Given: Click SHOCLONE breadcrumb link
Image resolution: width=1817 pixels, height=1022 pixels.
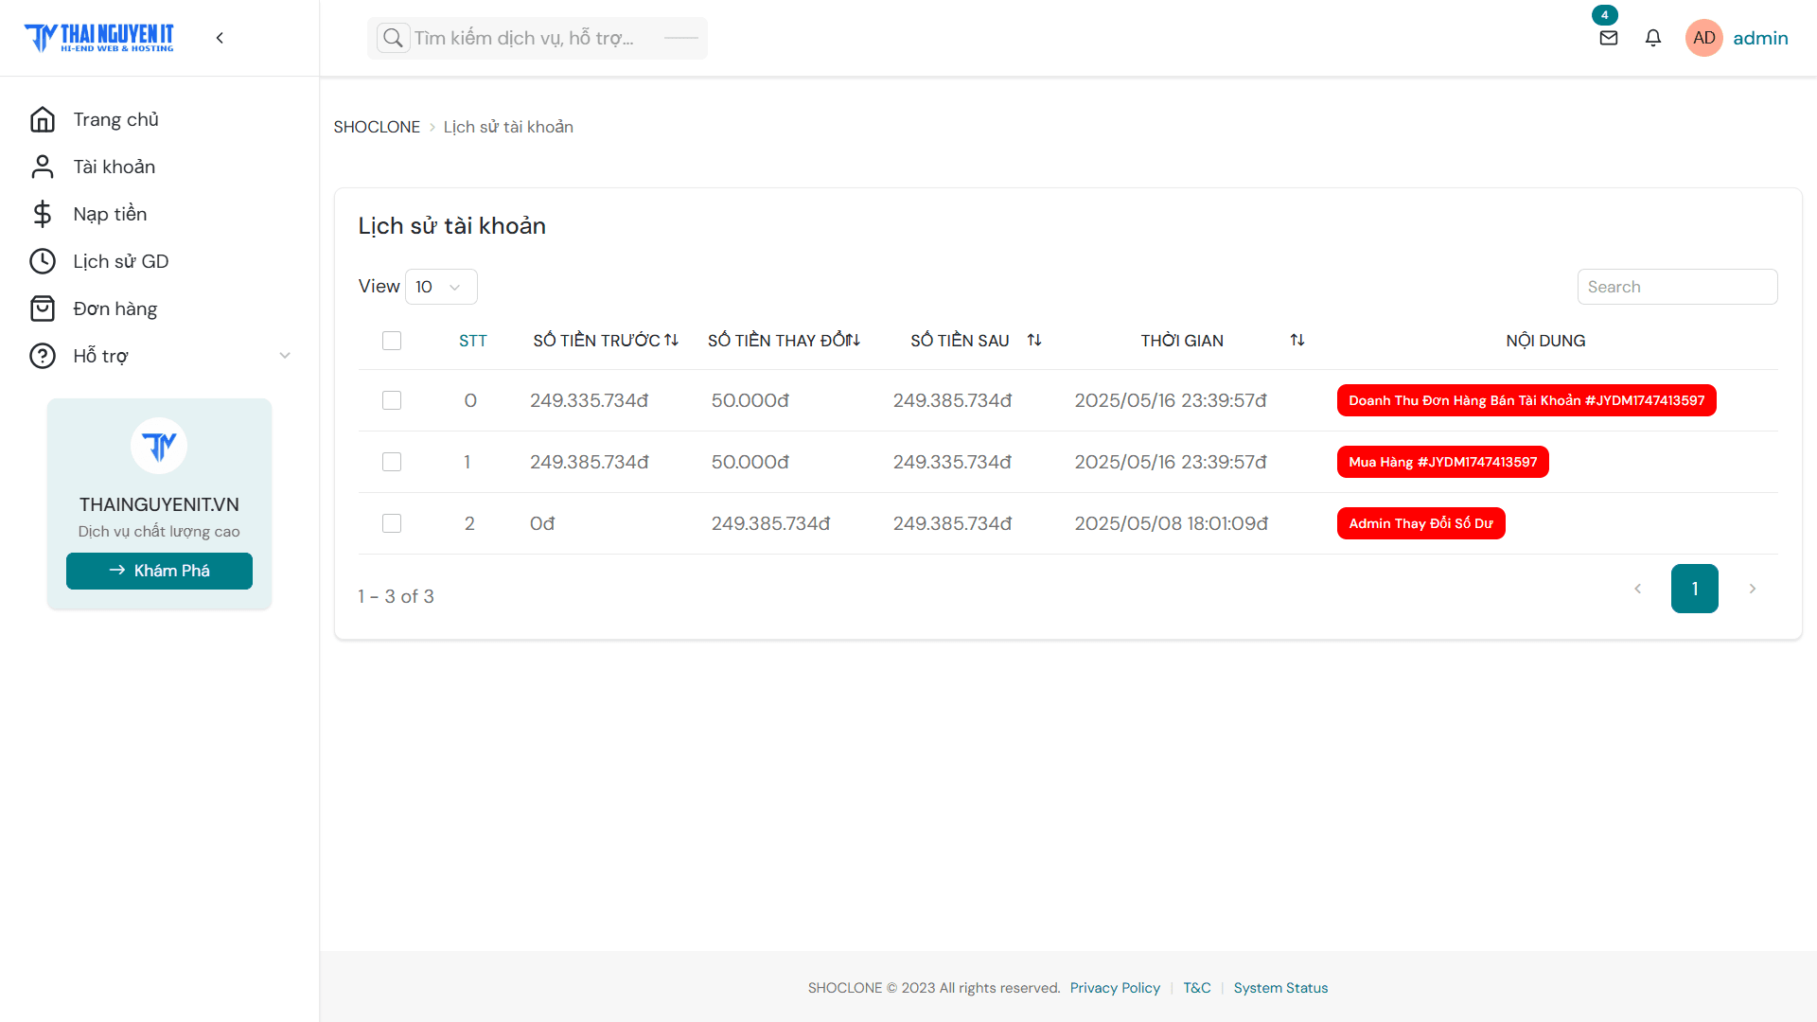Looking at the screenshot, I should click(x=377, y=127).
